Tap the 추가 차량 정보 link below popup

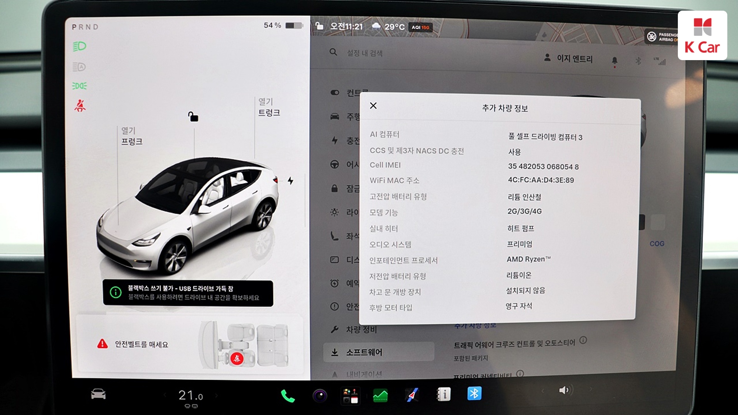[x=475, y=325]
